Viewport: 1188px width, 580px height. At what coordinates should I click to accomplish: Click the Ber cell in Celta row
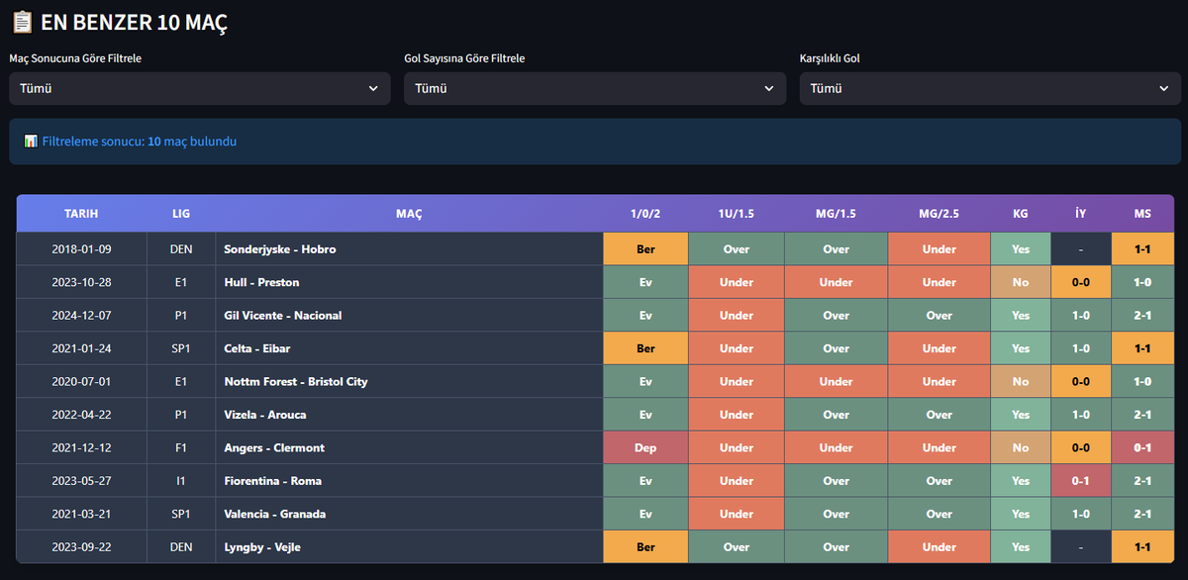(645, 348)
